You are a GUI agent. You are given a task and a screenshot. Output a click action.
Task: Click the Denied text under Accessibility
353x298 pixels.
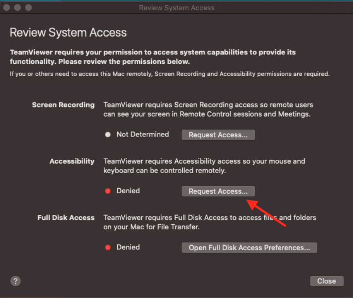[128, 191]
